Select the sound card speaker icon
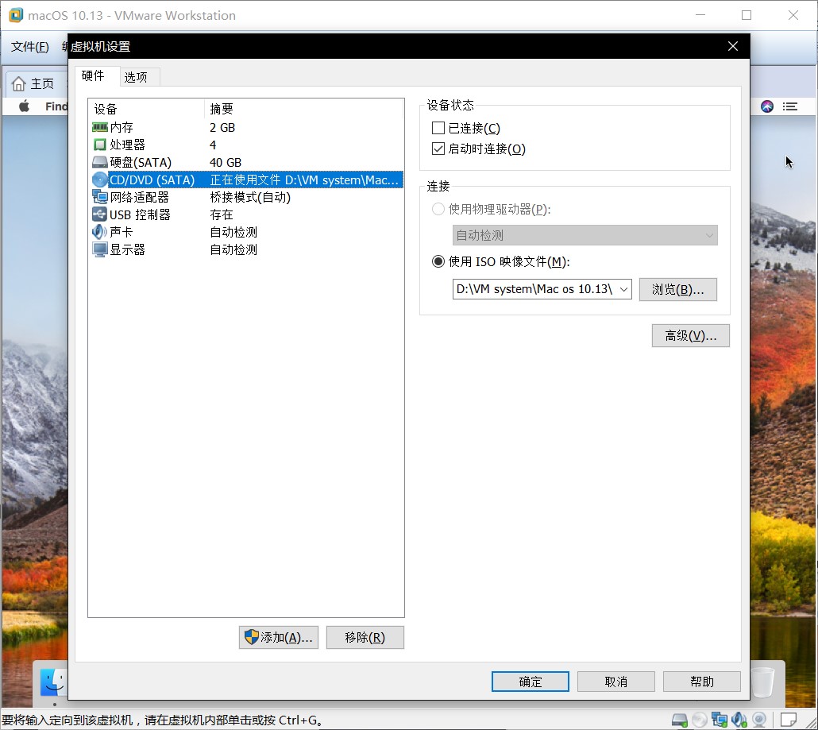Image resolution: width=818 pixels, height=730 pixels. [99, 232]
